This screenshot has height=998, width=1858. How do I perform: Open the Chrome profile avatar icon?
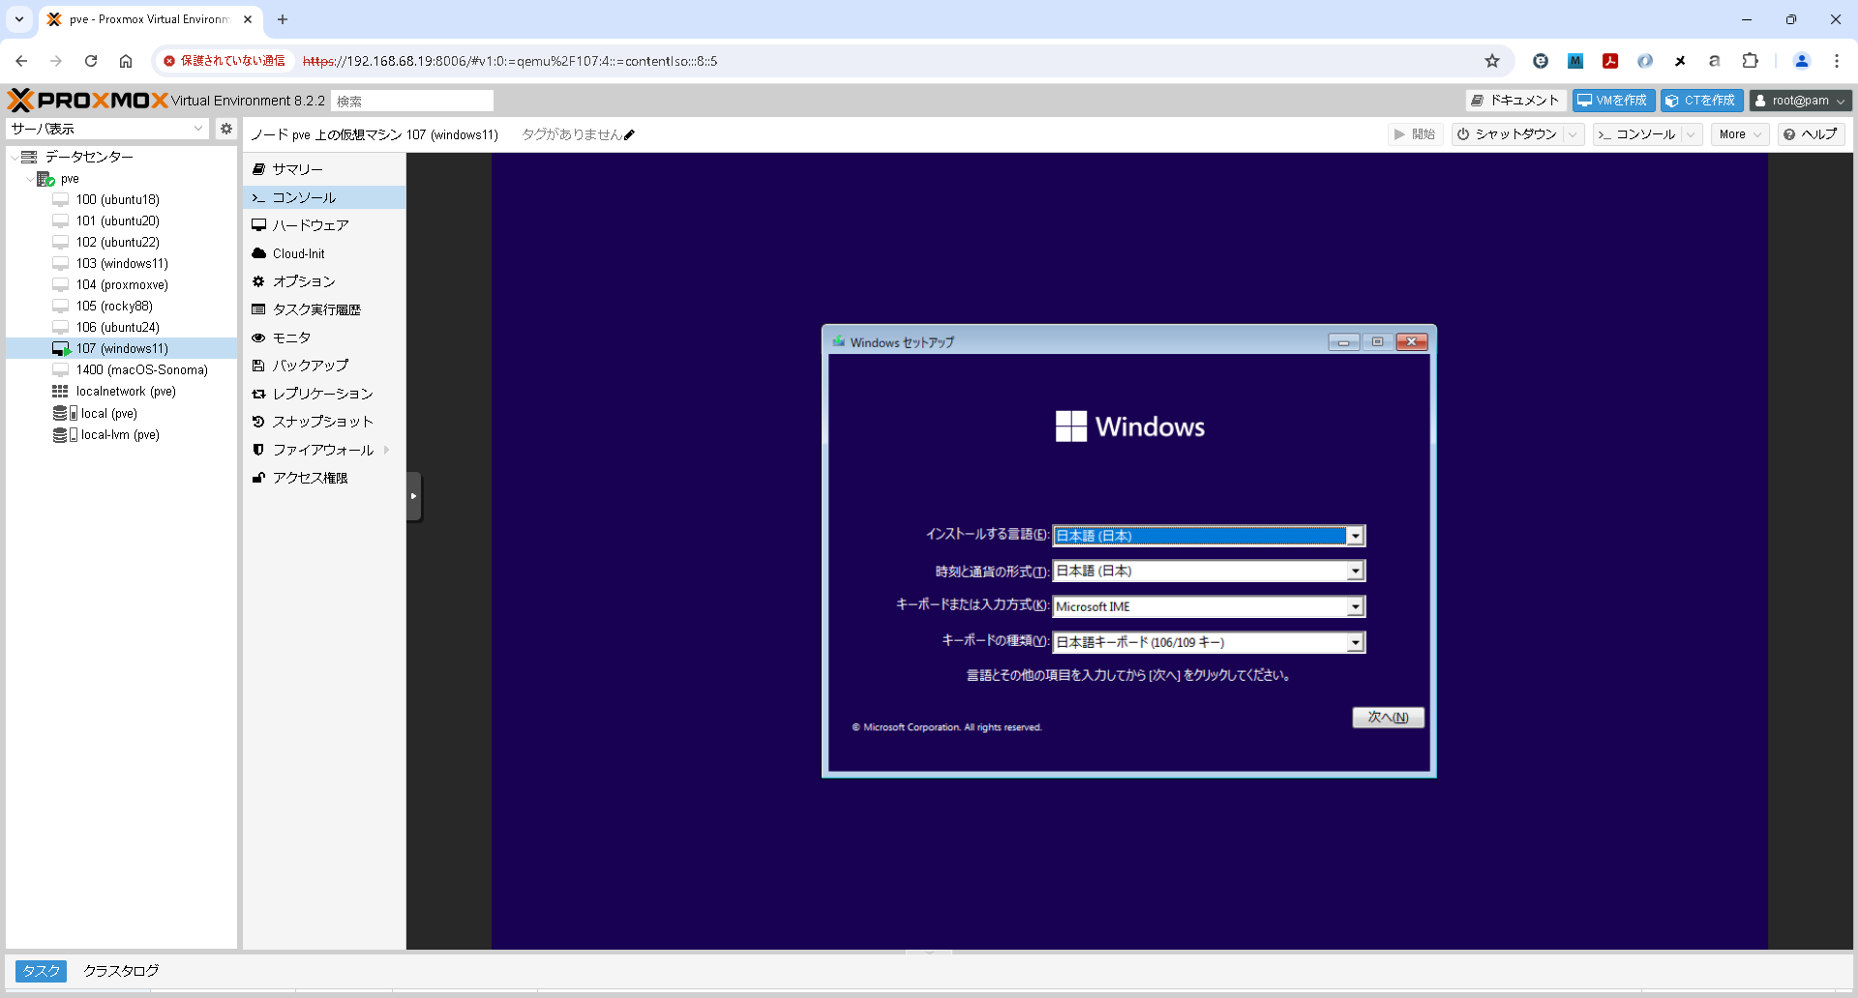click(x=1802, y=61)
